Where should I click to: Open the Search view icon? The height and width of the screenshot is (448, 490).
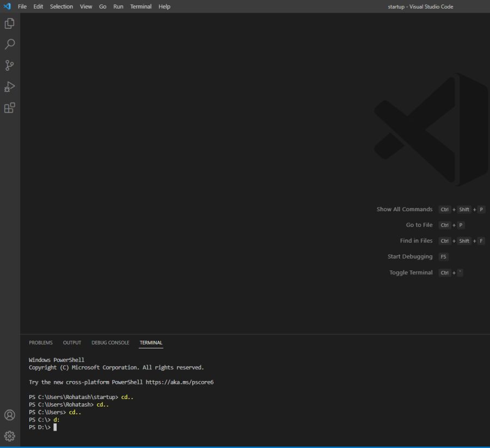(10, 44)
